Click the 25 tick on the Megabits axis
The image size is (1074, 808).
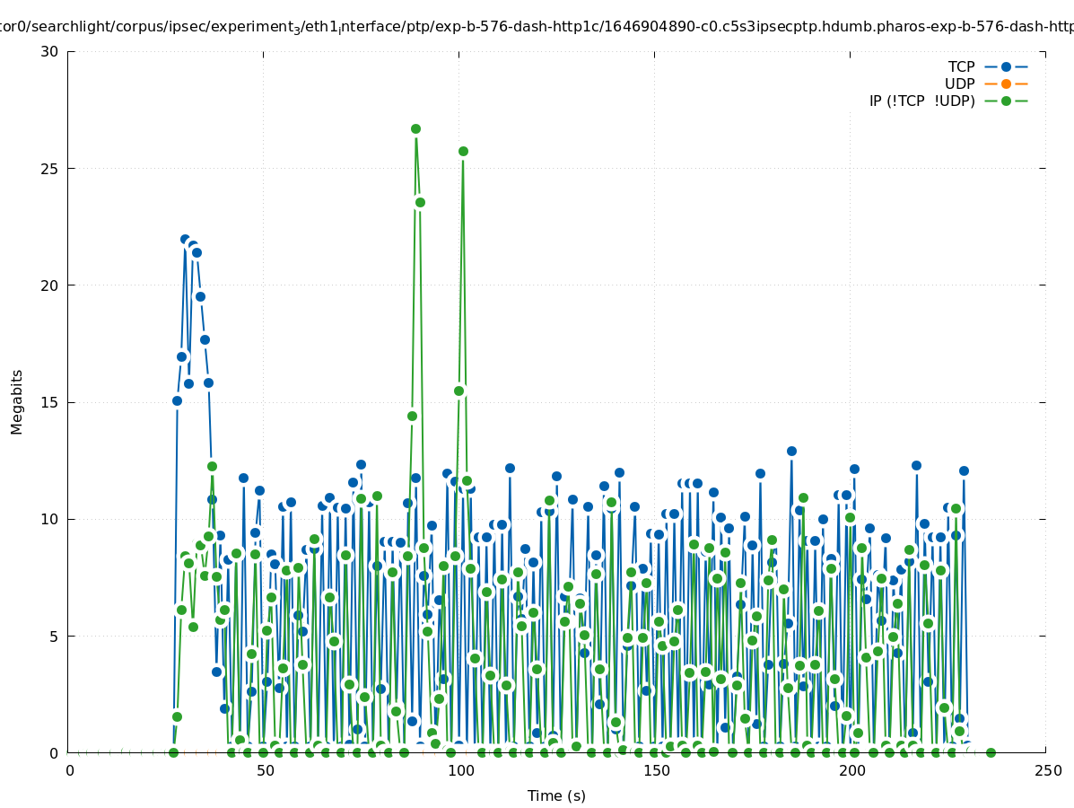(x=50, y=168)
